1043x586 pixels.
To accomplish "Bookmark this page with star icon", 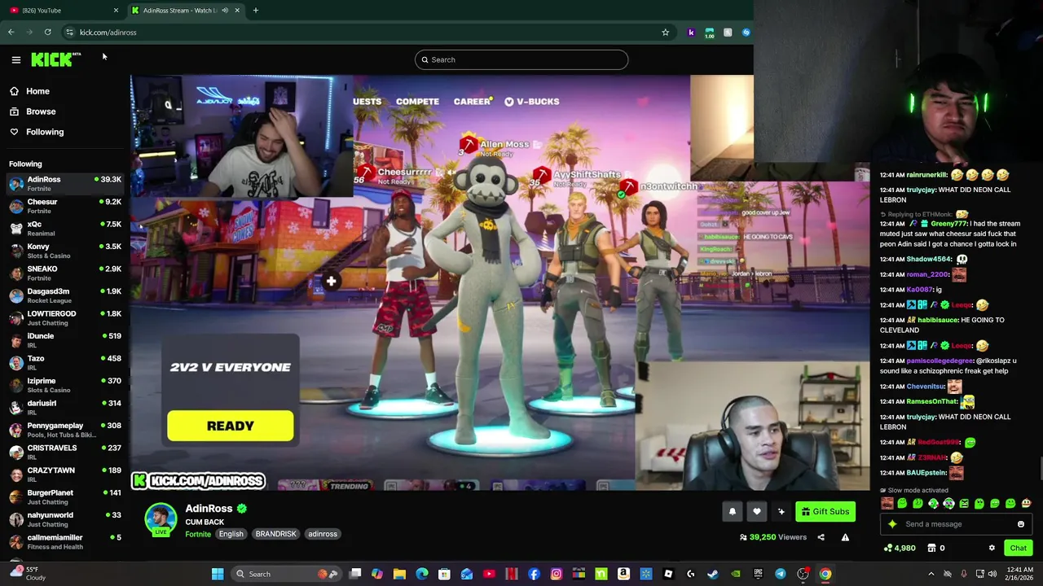I will [x=665, y=33].
